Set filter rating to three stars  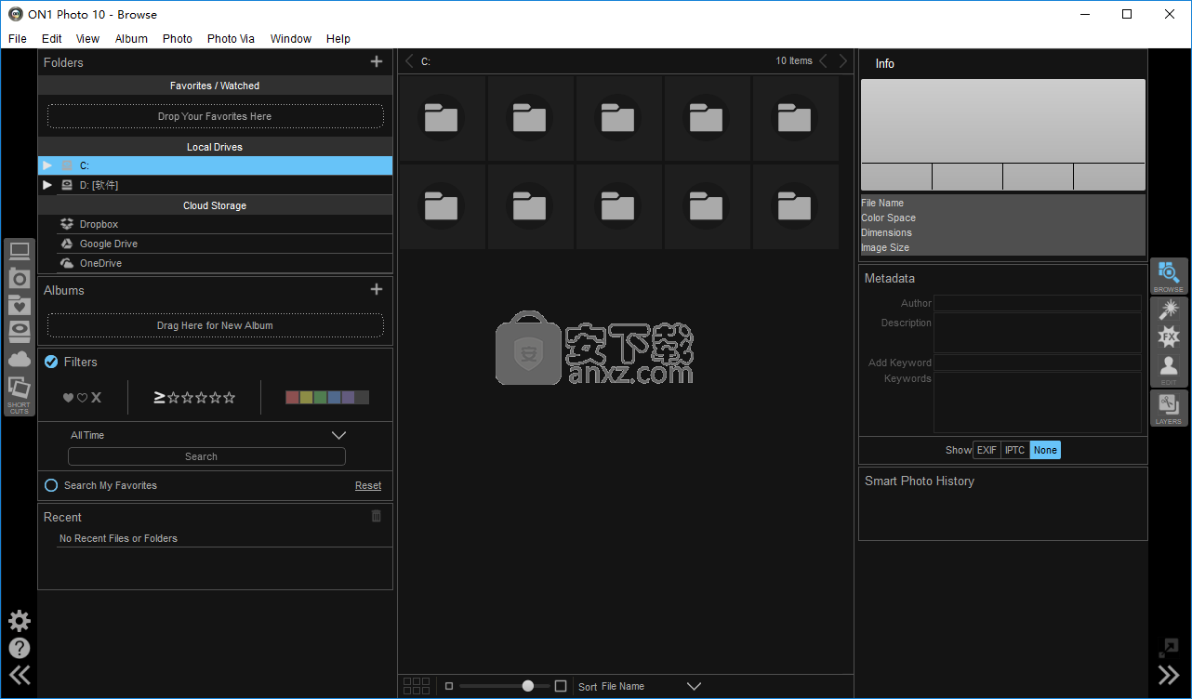pyautogui.click(x=201, y=398)
